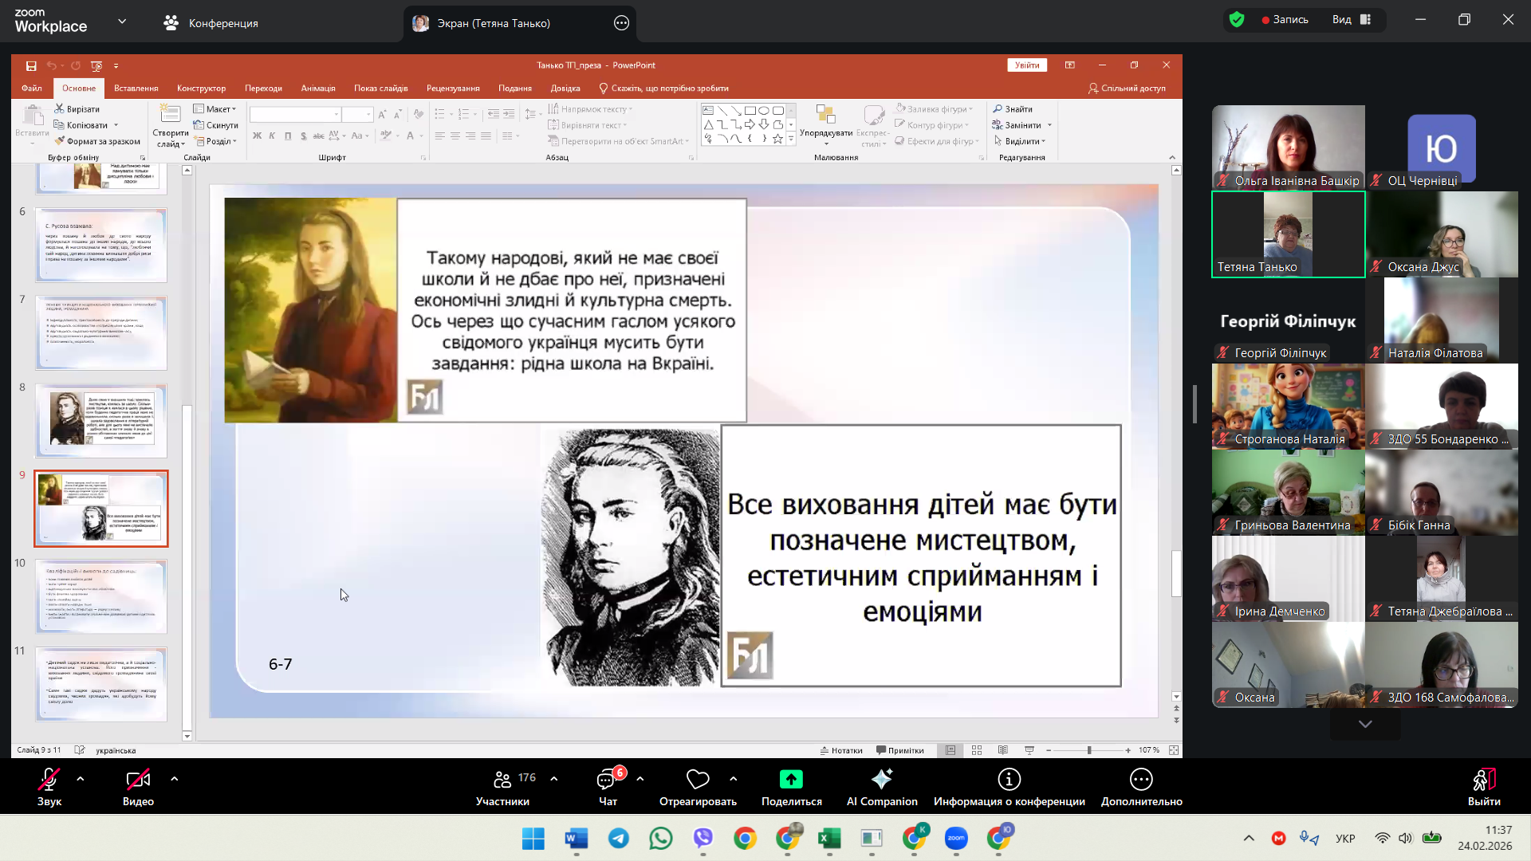Switch to Slide Sorter view in status bar
The image size is (1531, 861).
coord(977,750)
